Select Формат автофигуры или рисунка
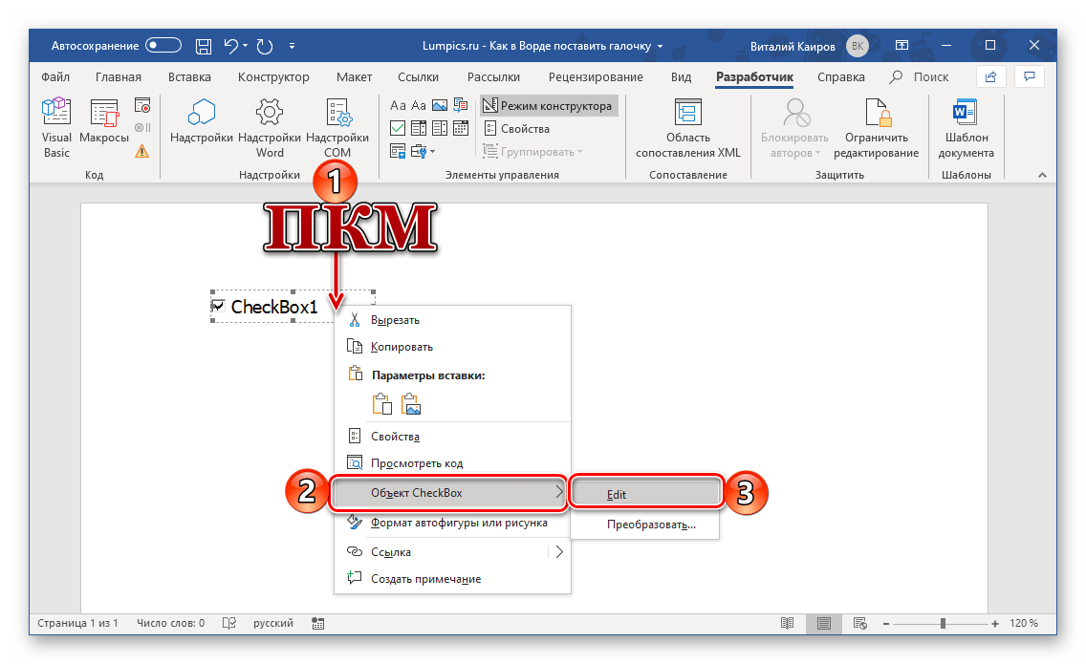1086x664 pixels. pos(452,523)
